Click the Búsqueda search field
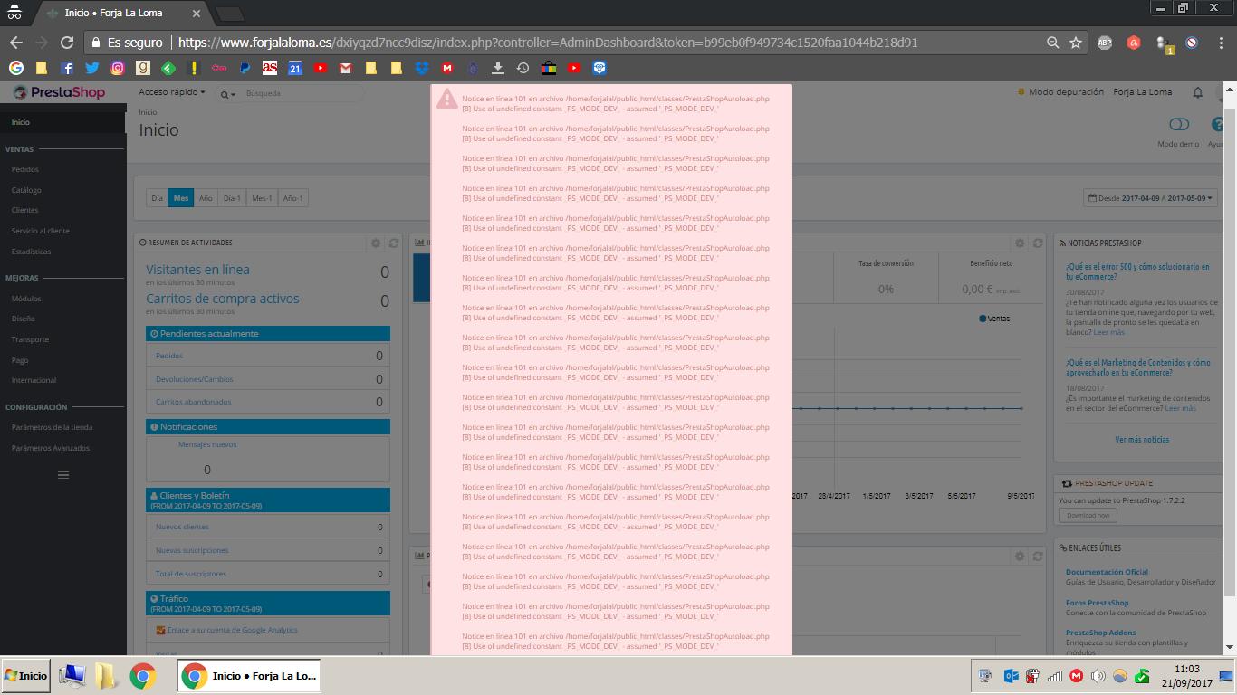This screenshot has width=1237, height=695. coord(302,93)
